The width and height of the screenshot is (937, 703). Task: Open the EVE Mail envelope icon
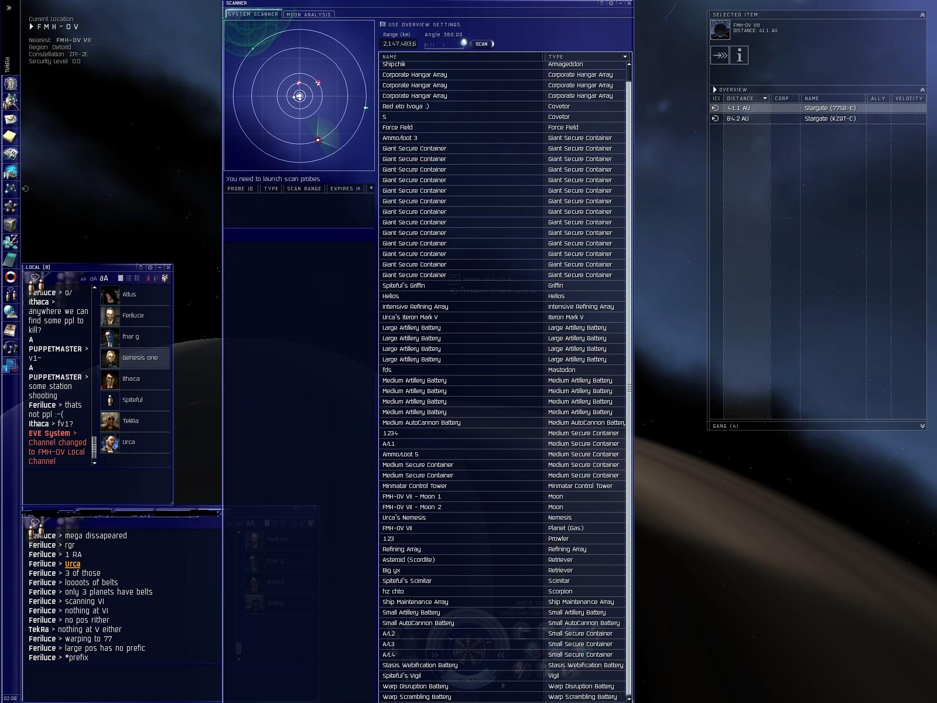(x=11, y=119)
